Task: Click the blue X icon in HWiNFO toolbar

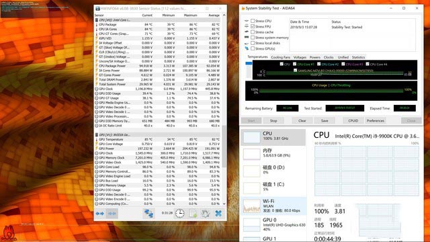Action: click(x=218, y=214)
